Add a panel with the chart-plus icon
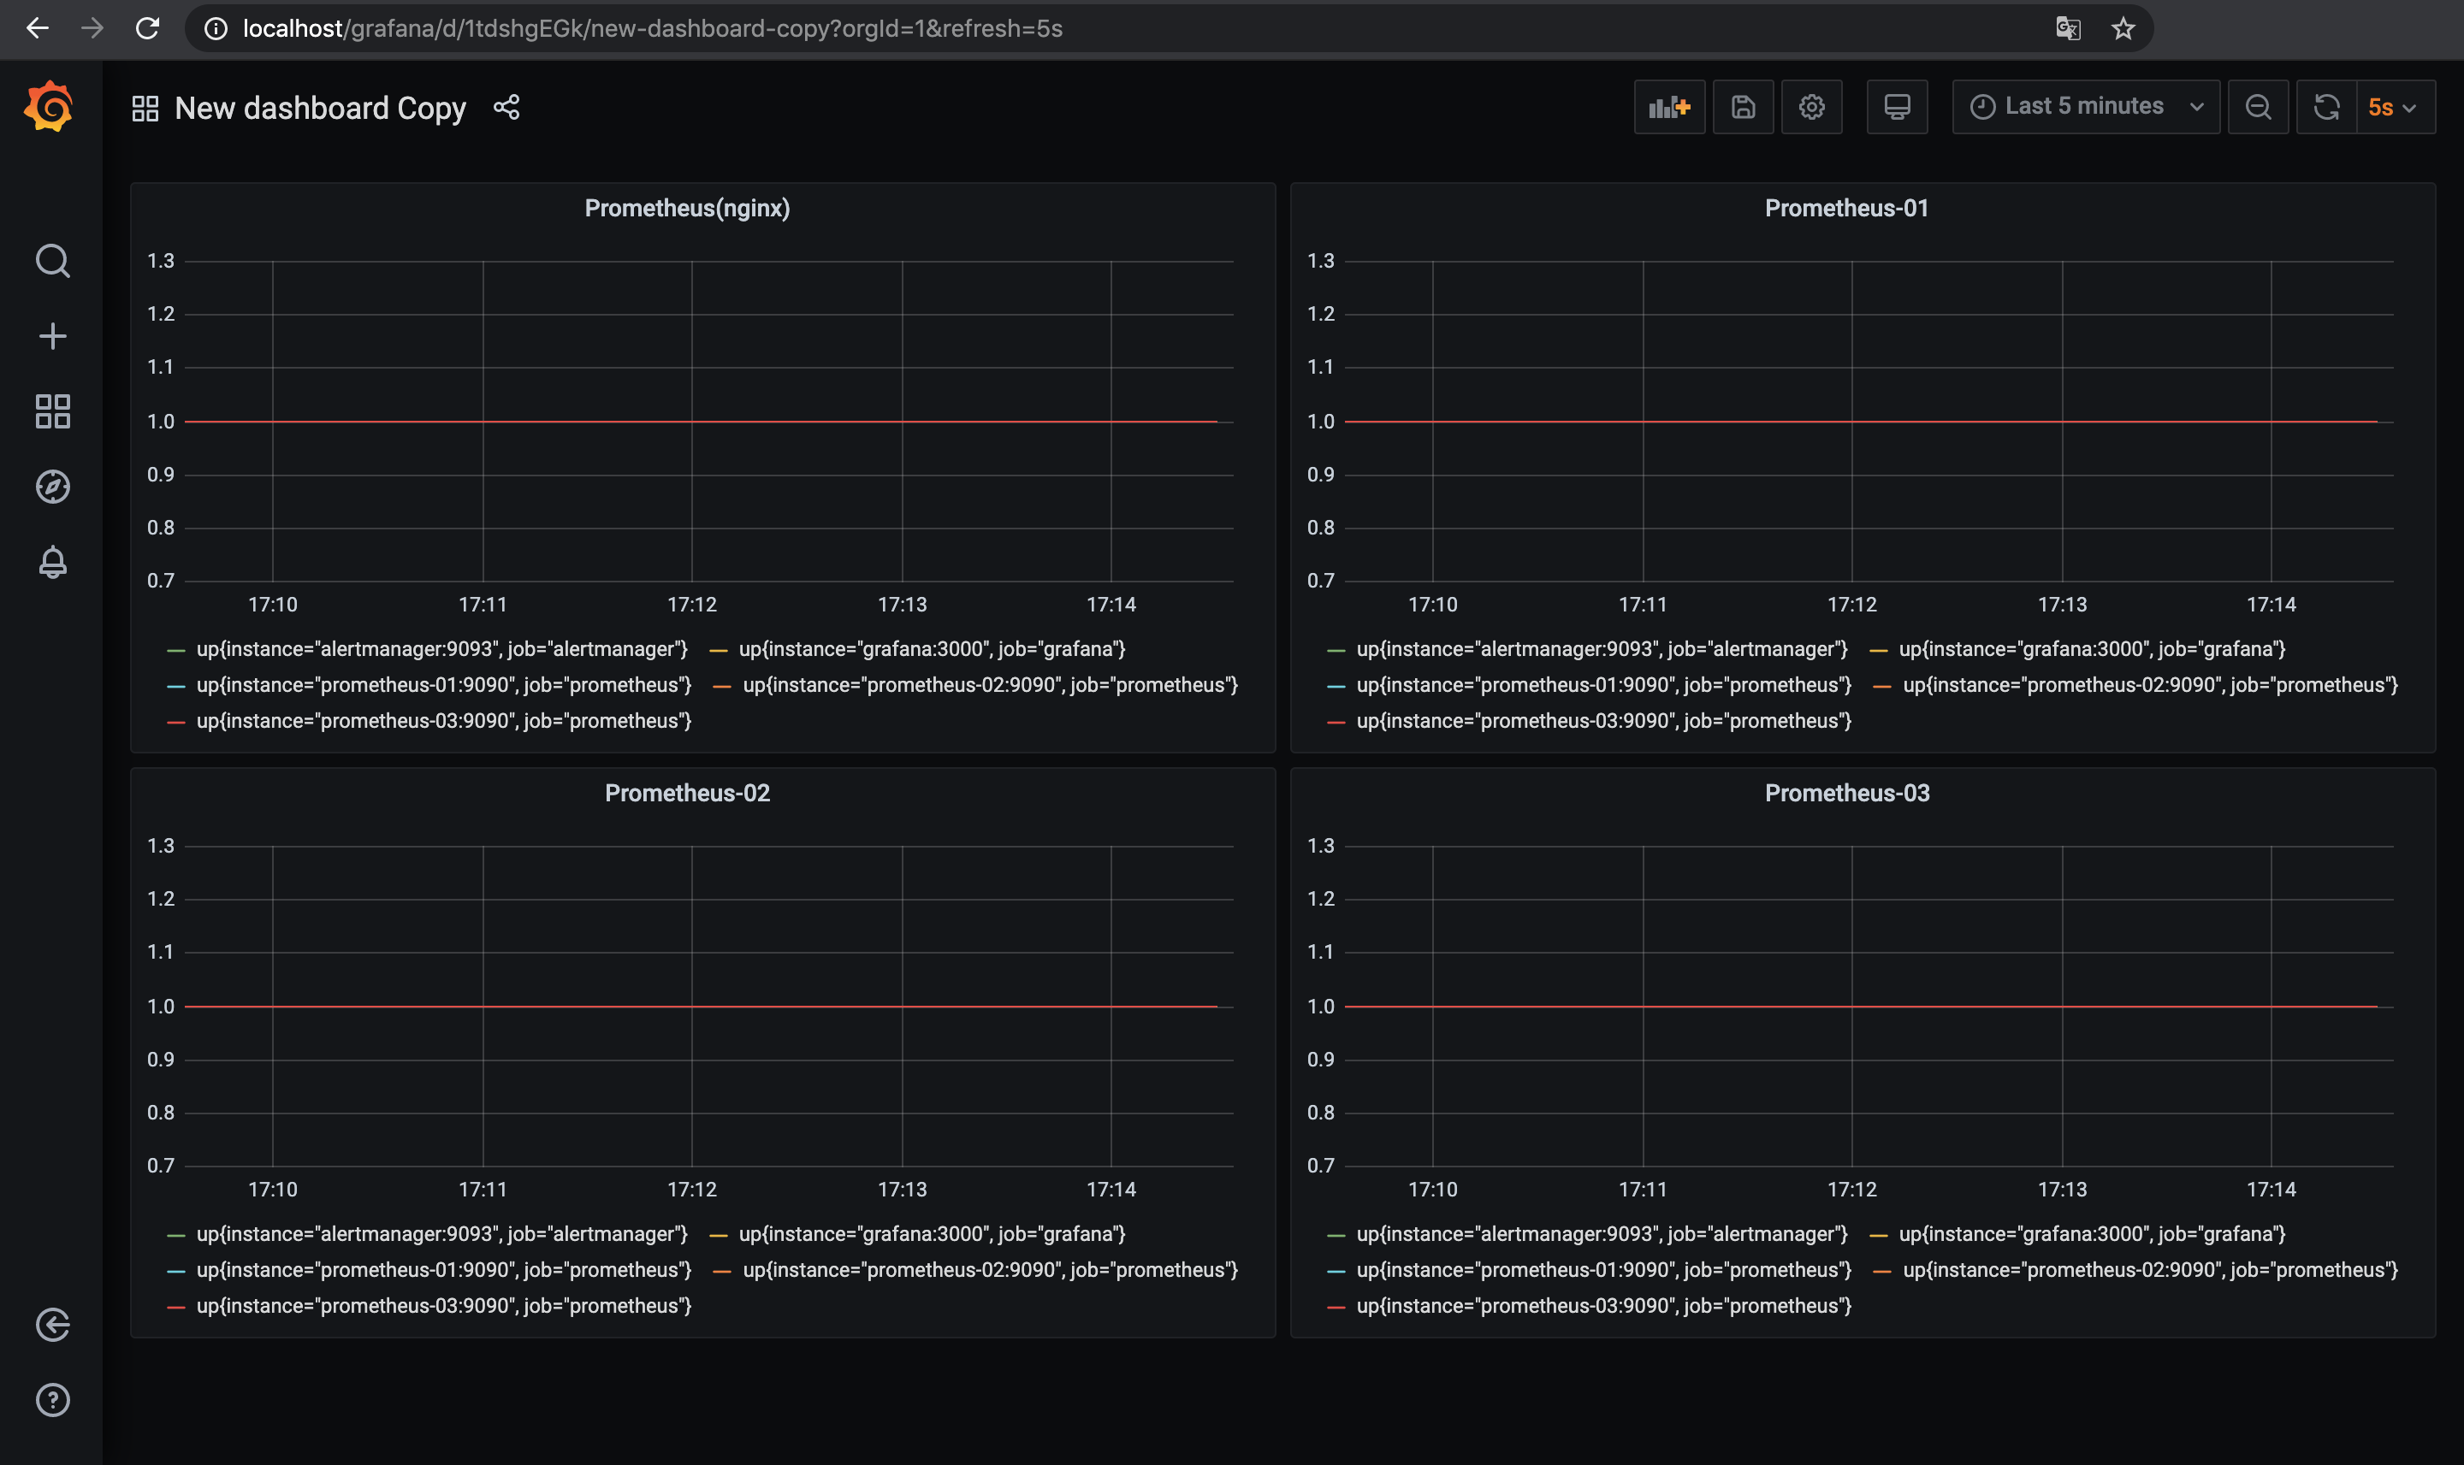Viewport: 2464px width, 1465px height. pos(1669,107)
